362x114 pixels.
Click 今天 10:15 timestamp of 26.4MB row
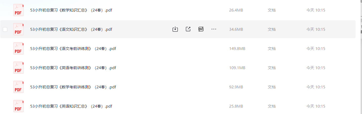click(x=316, y=10)
